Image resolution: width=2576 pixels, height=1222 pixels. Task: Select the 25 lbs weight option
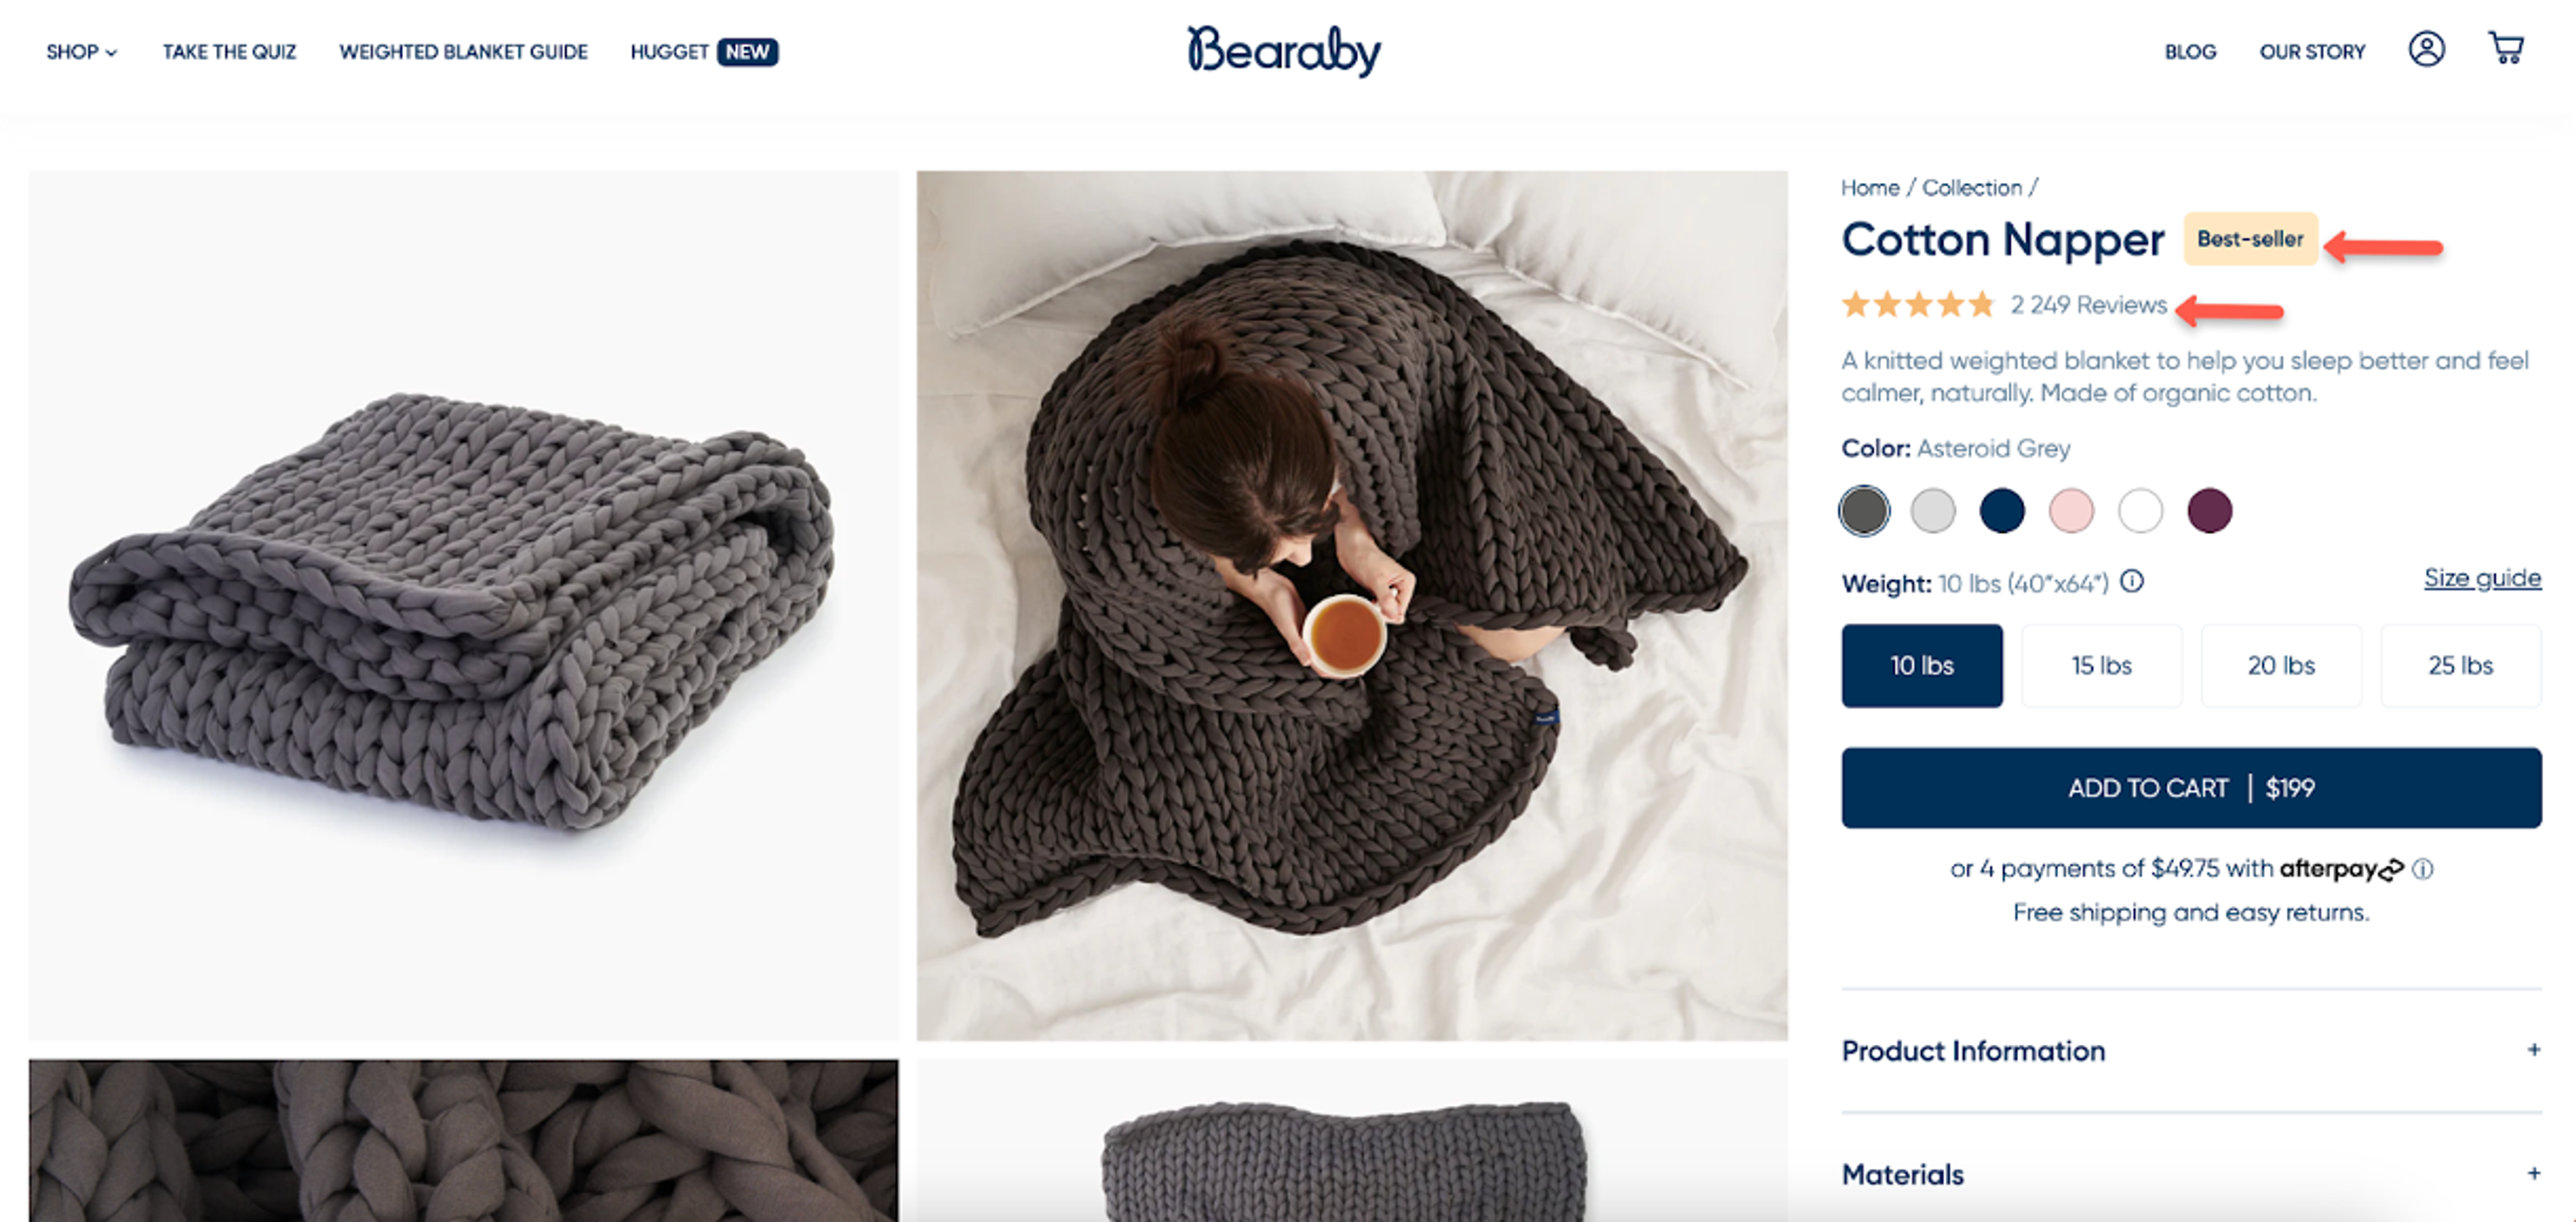[x=2461, y=666]
